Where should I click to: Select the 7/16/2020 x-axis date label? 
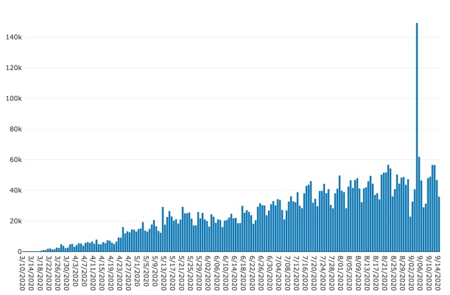[x=306, y=273]
